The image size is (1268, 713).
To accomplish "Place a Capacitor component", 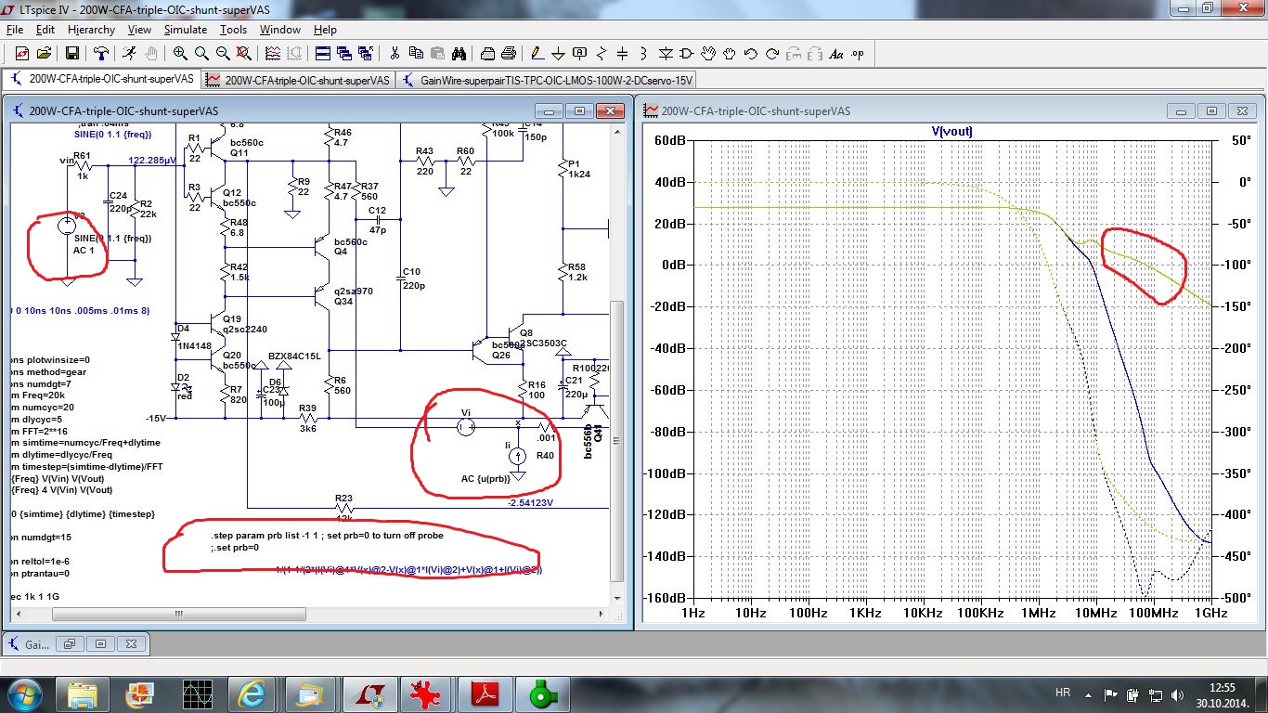I will tap(622, 53).
